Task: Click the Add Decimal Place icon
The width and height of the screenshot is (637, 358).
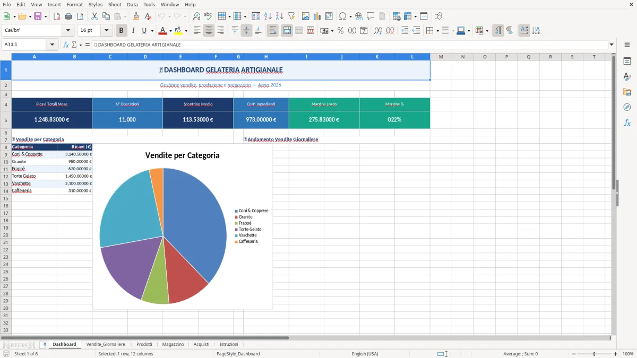Action: coord(378,31)
